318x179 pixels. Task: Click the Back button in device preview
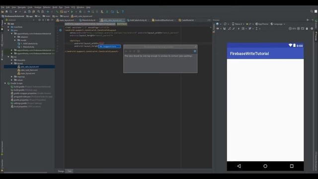239,166
